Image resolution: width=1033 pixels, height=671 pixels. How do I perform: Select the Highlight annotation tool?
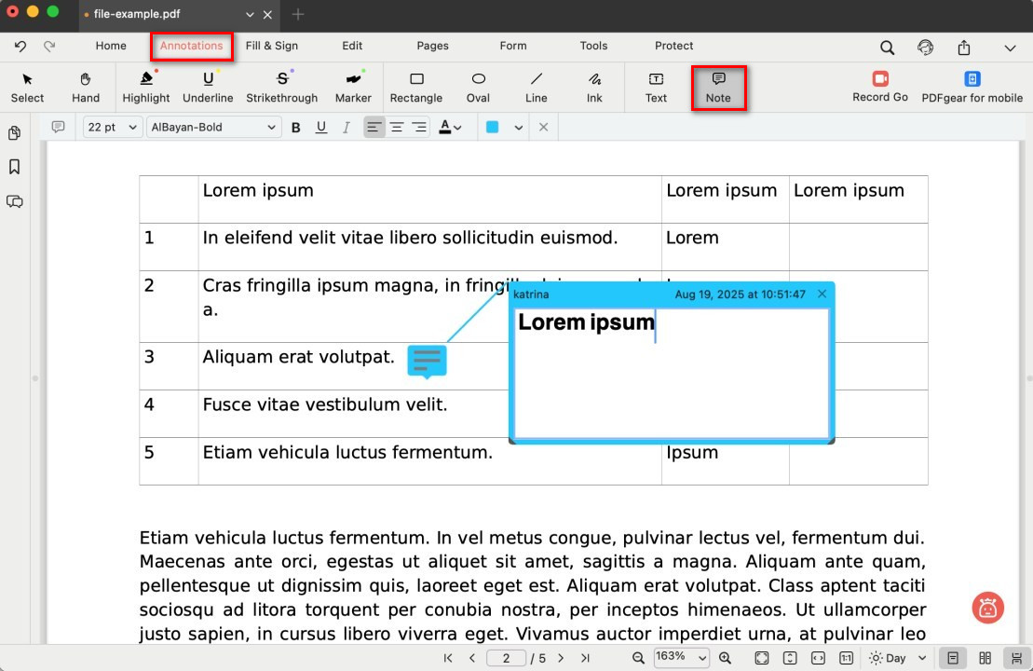[x=146, y=87]
